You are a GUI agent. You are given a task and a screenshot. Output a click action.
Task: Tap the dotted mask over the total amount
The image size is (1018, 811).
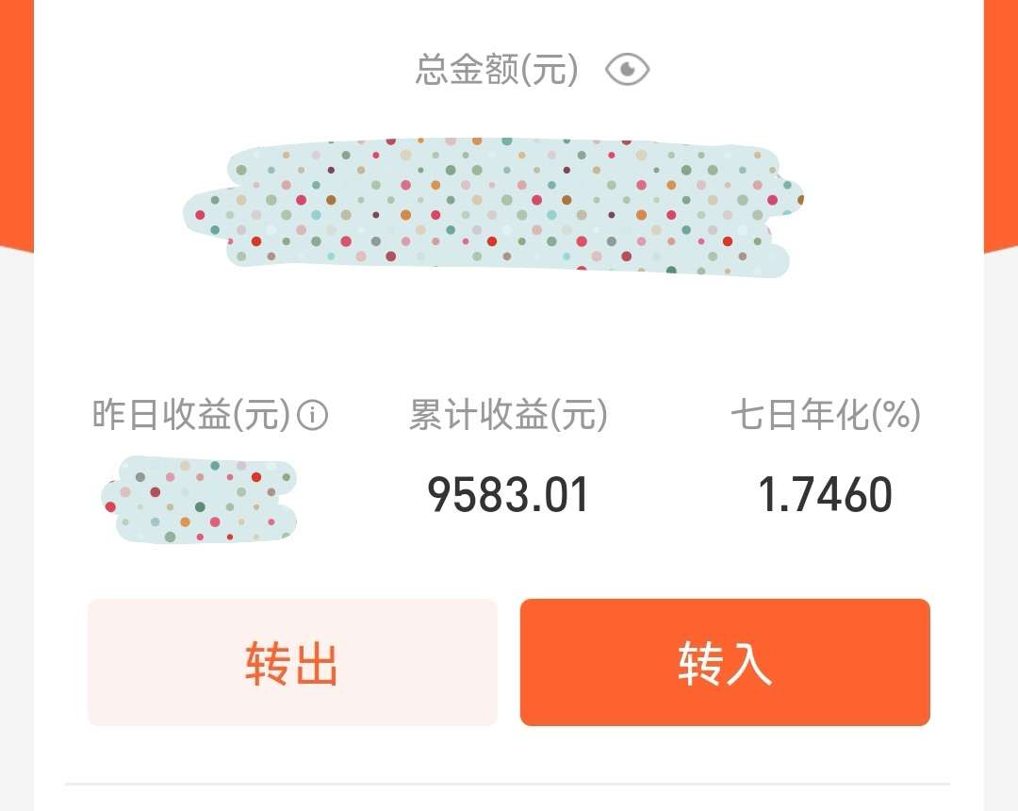493,207
